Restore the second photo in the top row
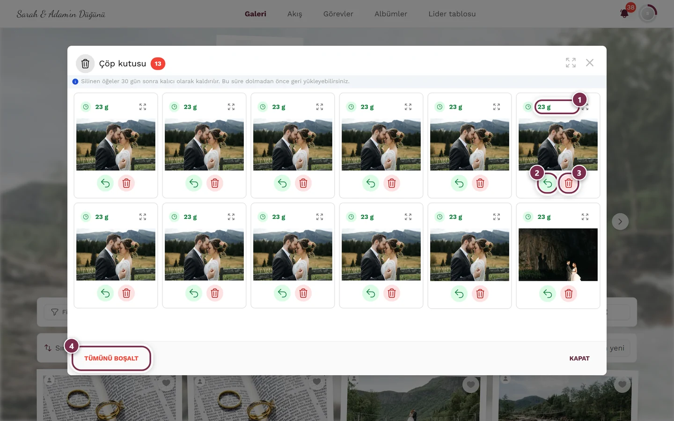 [194, 183]
